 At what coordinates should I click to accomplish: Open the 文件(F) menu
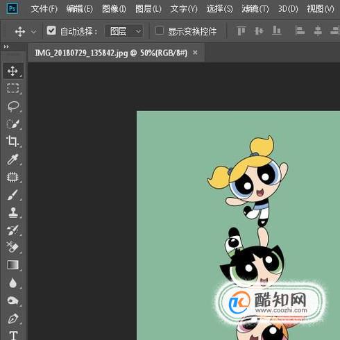click(x=44, y=9)
